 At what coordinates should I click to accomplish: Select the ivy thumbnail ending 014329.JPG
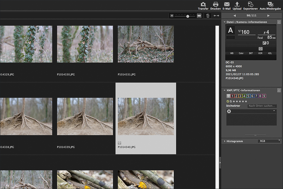point(26,44)
